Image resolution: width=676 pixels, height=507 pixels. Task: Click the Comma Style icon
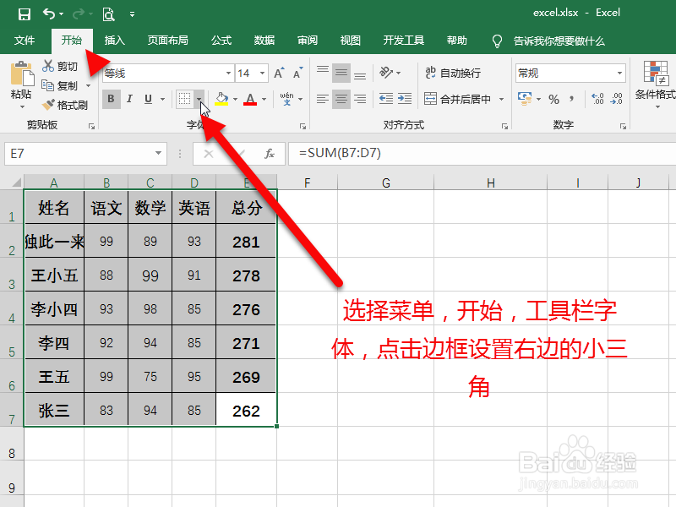pyautogui.click(x=572, y=99)
